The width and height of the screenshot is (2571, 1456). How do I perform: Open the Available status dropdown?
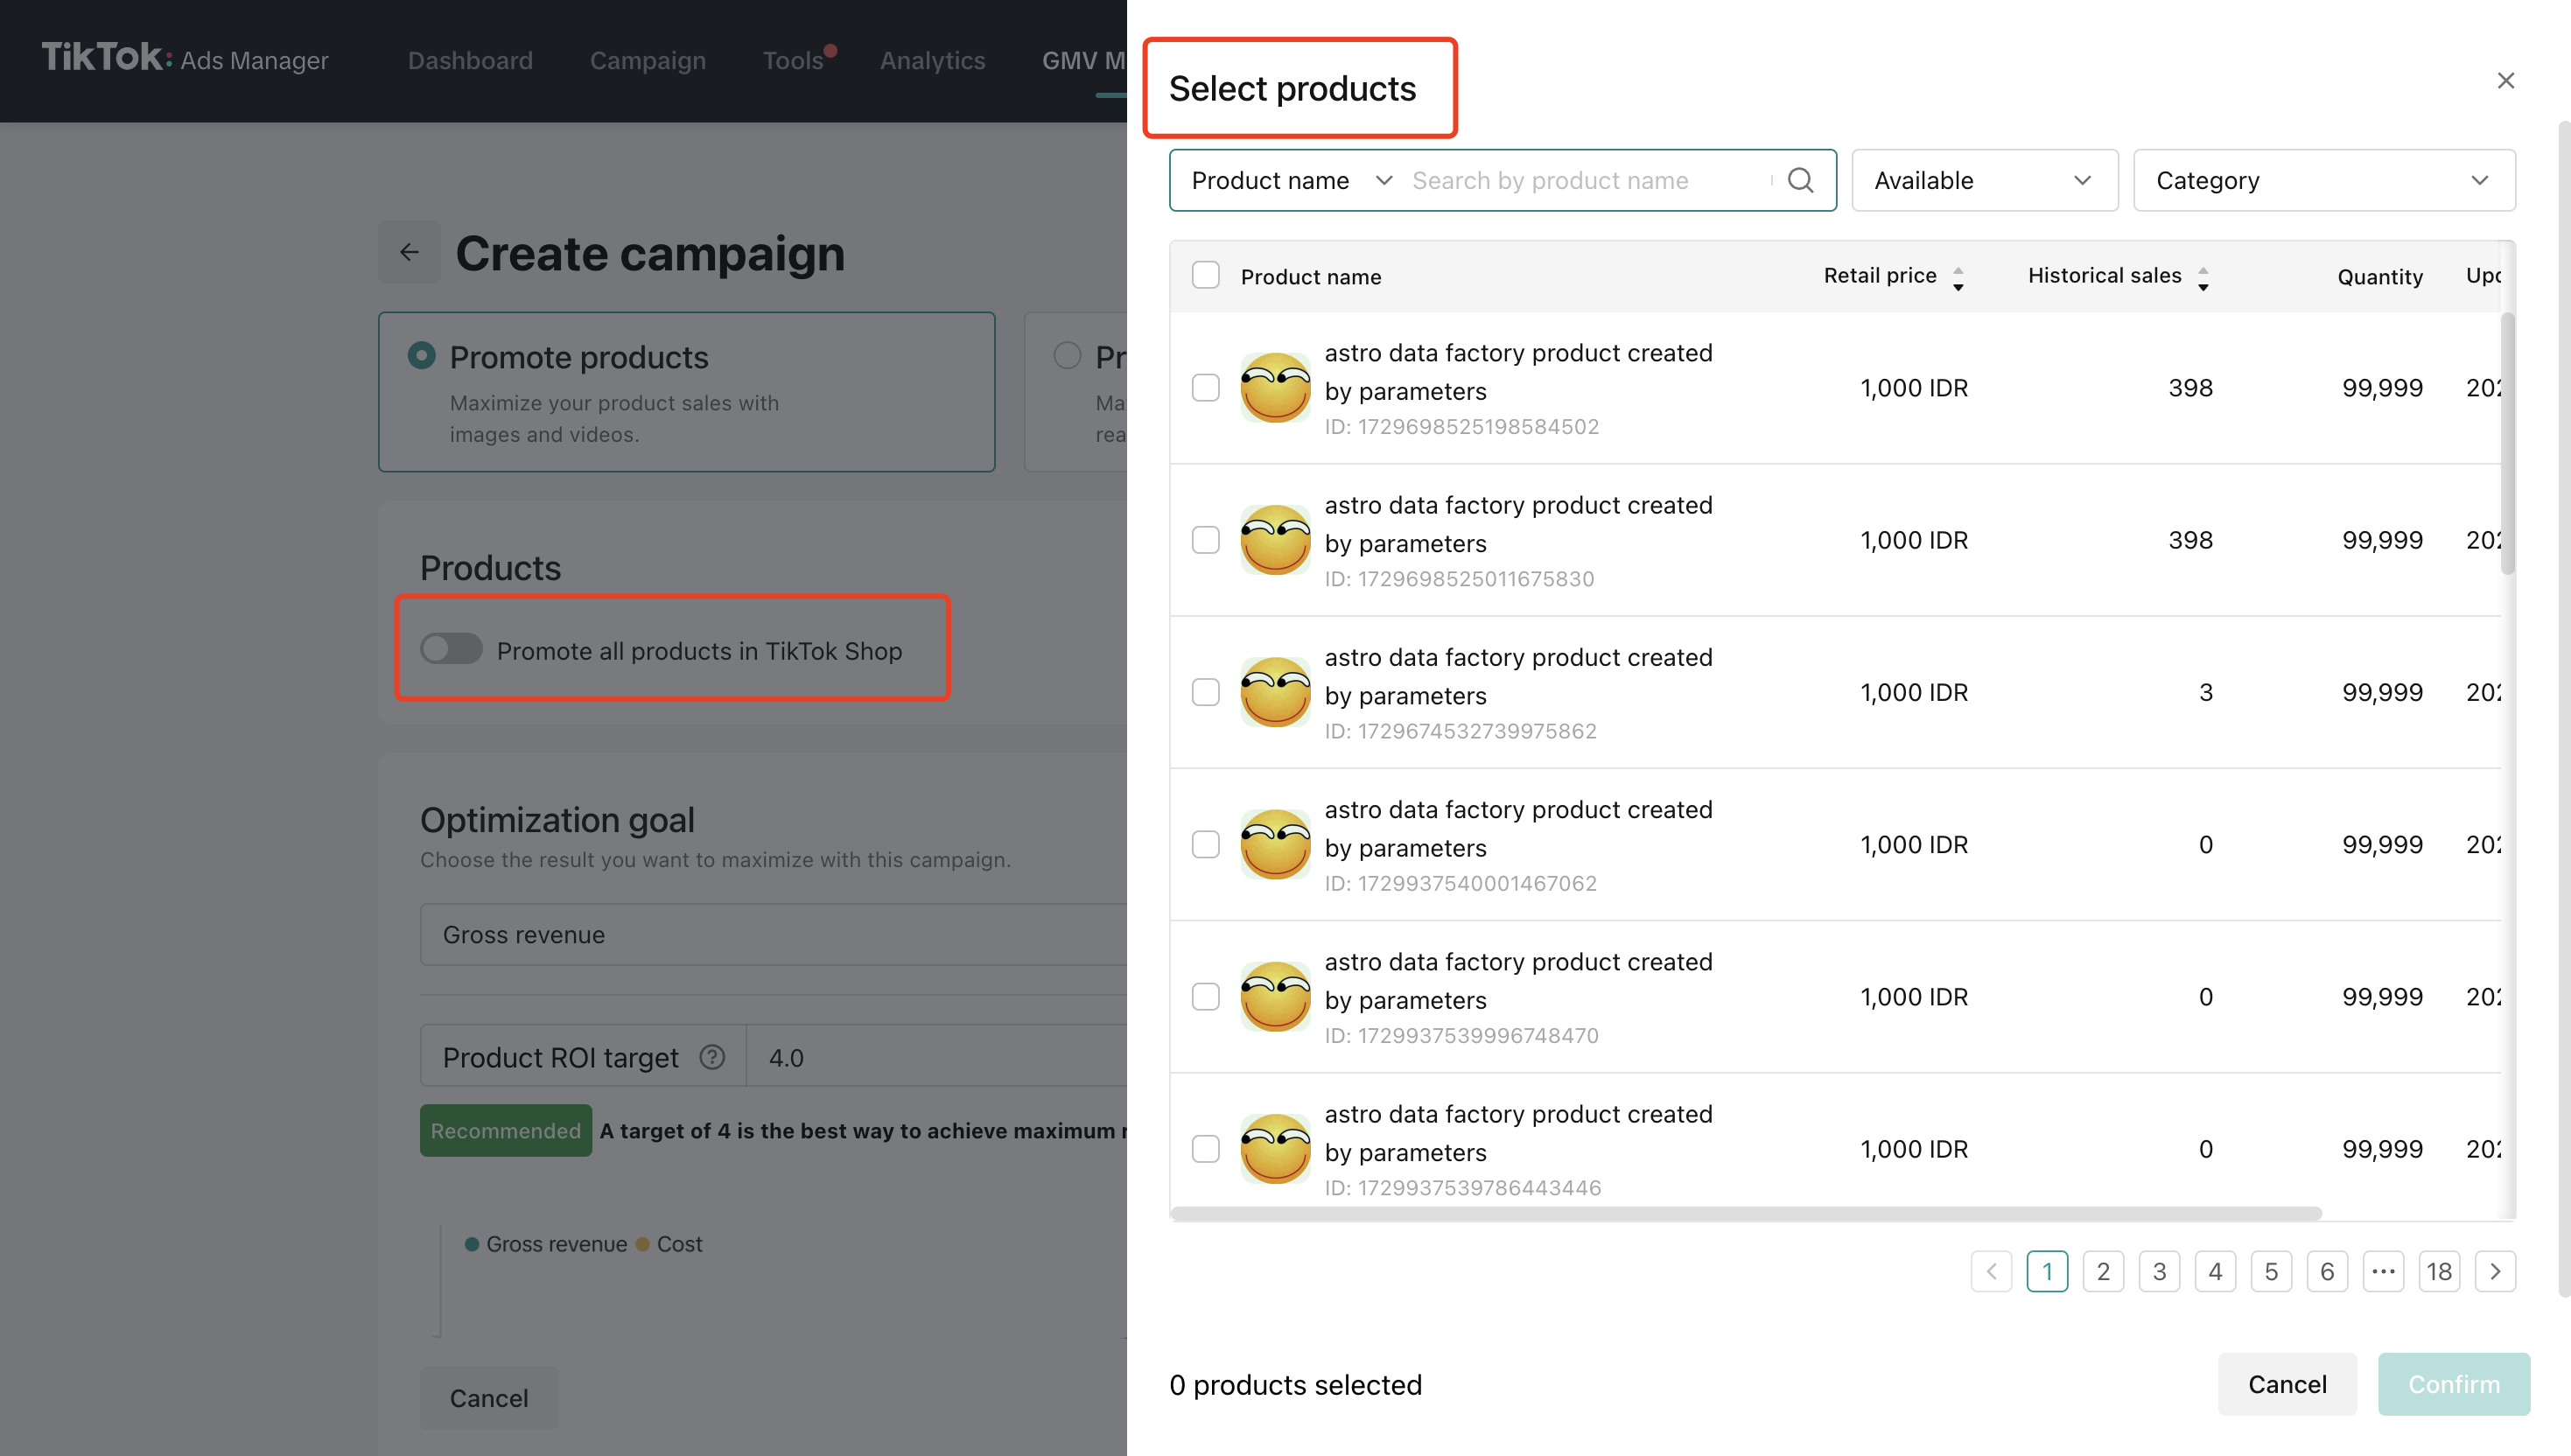point(1984,180)
